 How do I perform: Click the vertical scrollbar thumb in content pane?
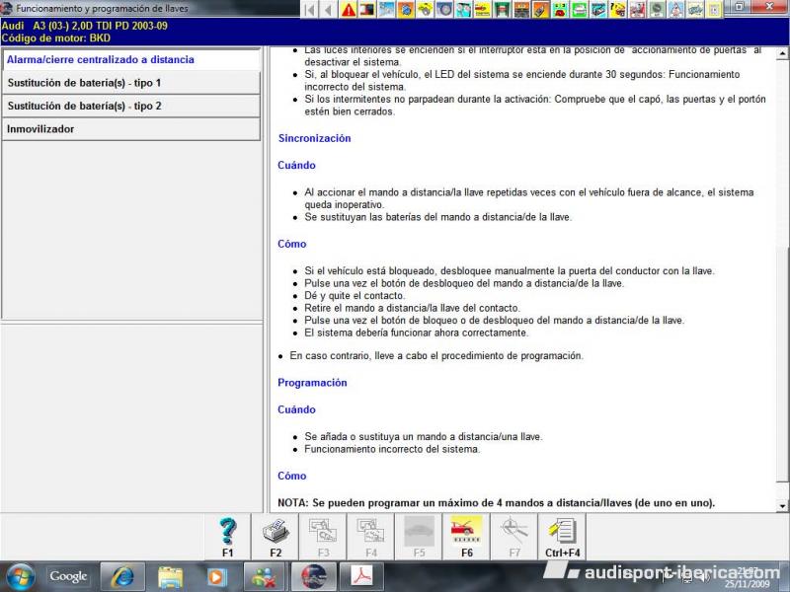[782, 364]
